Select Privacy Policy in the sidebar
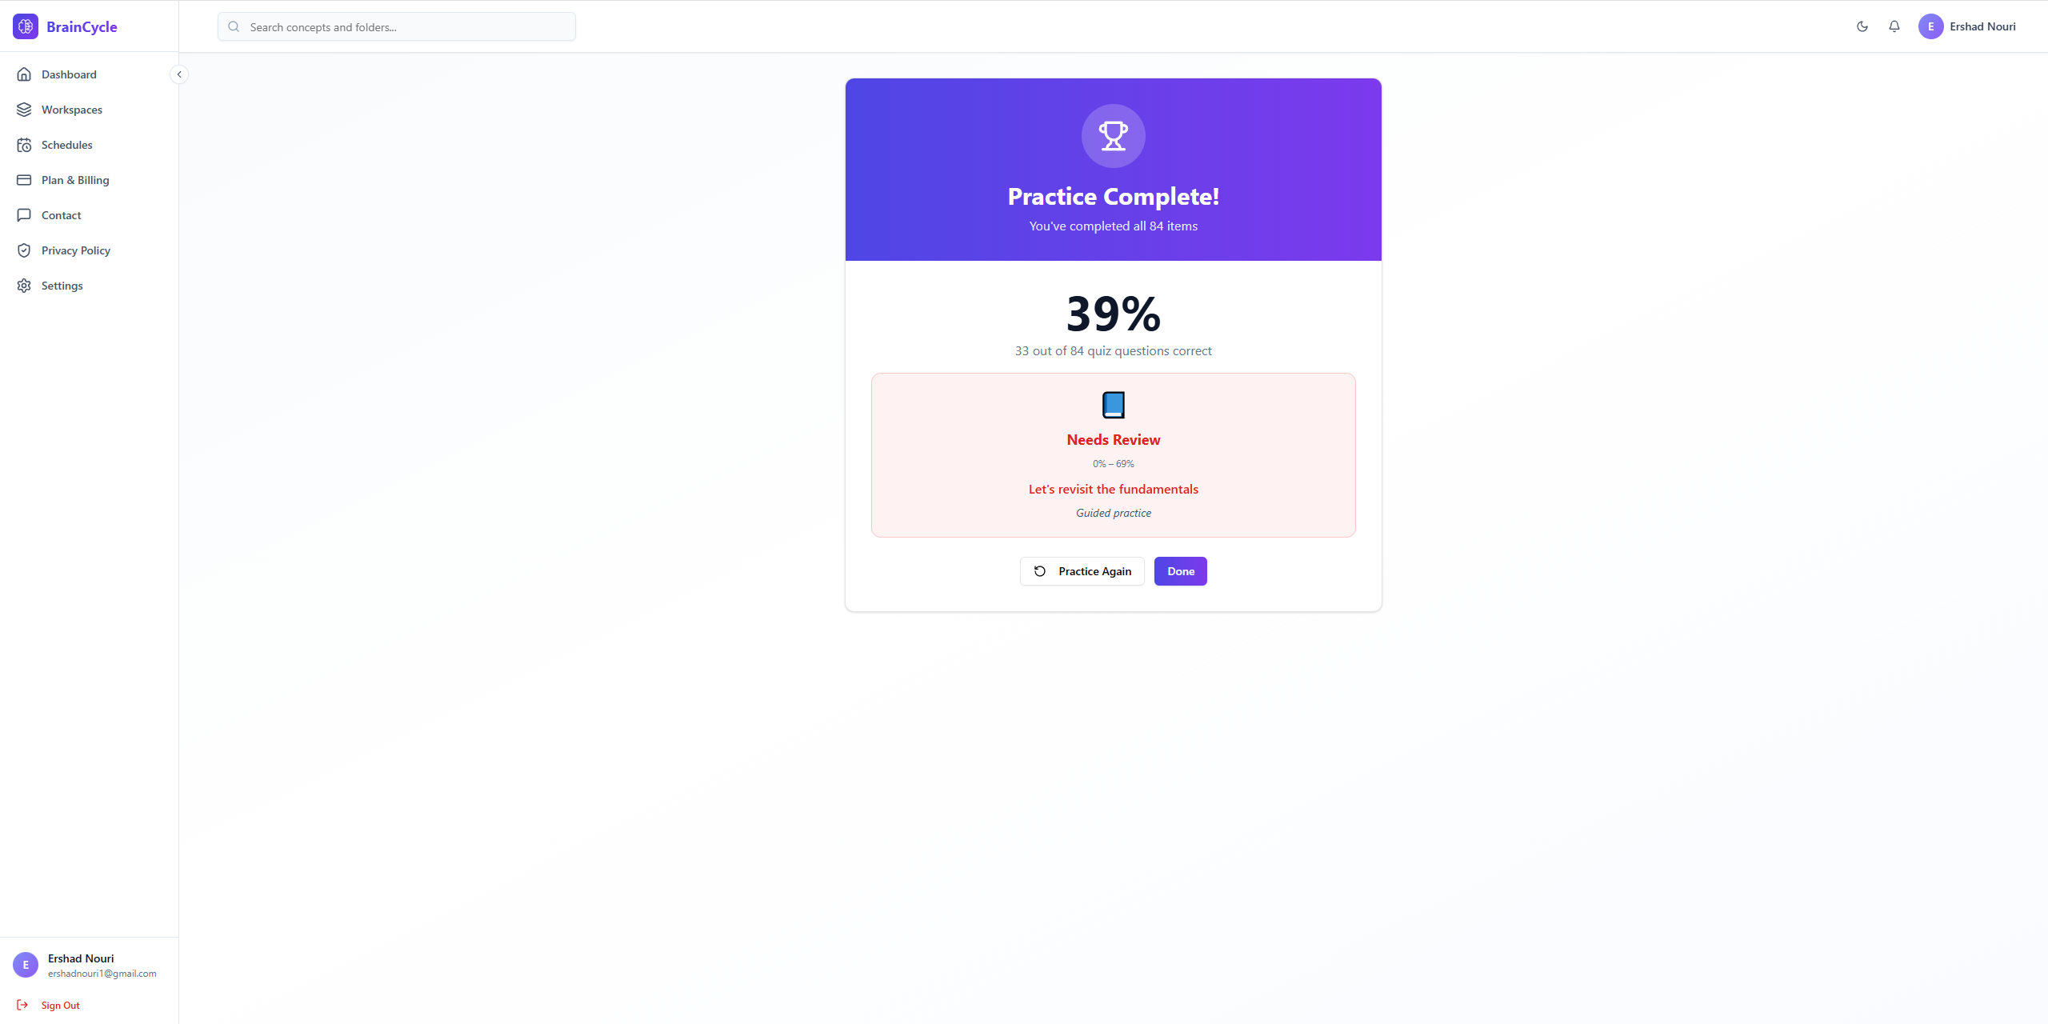2048x1024 pixels. coord(75,250)
